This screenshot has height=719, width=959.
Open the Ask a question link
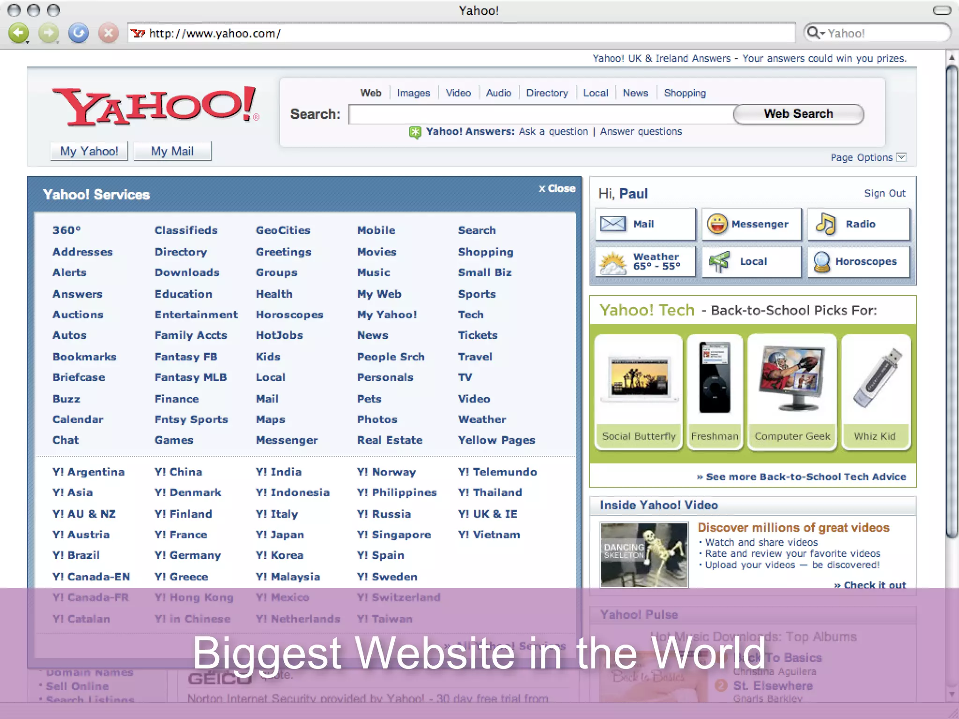553,132
